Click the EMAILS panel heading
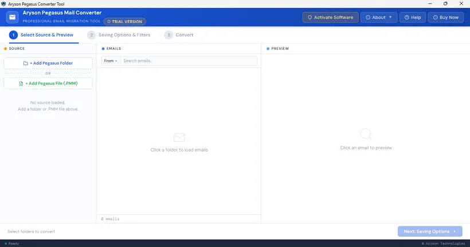The width and height of the screenshot is (470, 247). pyautogui.click(x=113, y=49)
